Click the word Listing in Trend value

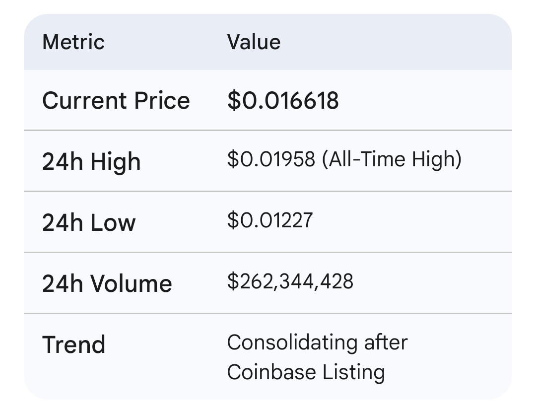354,373
